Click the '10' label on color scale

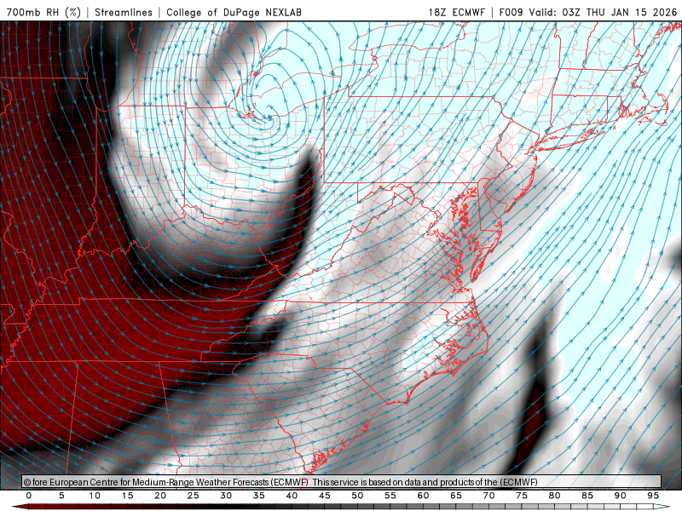[x=95, y=496]
